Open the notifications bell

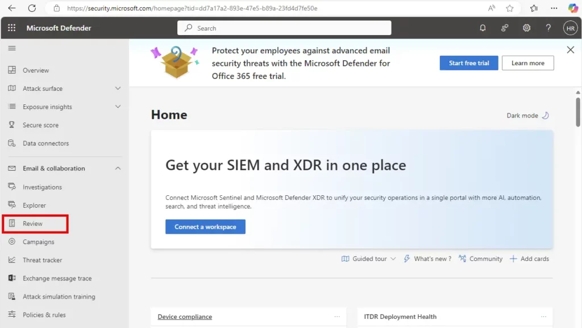[483, 28]
